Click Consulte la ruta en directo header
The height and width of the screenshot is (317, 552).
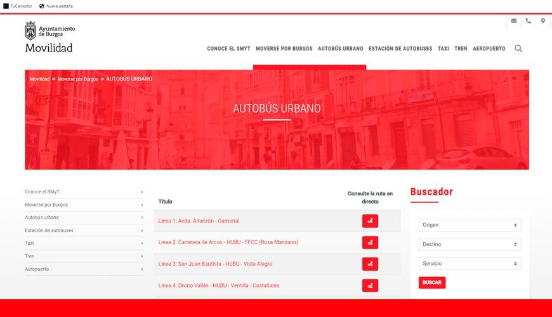coord(370,197)
